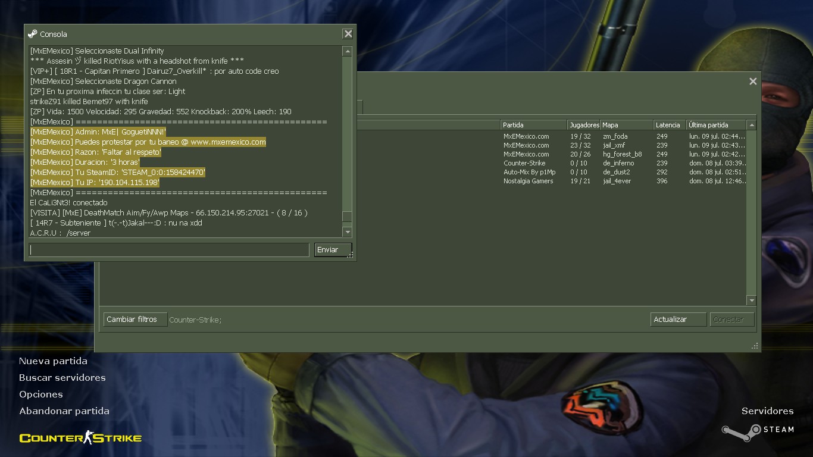
Task: Click the 292 latency value
Action: (x=662, y=172)
